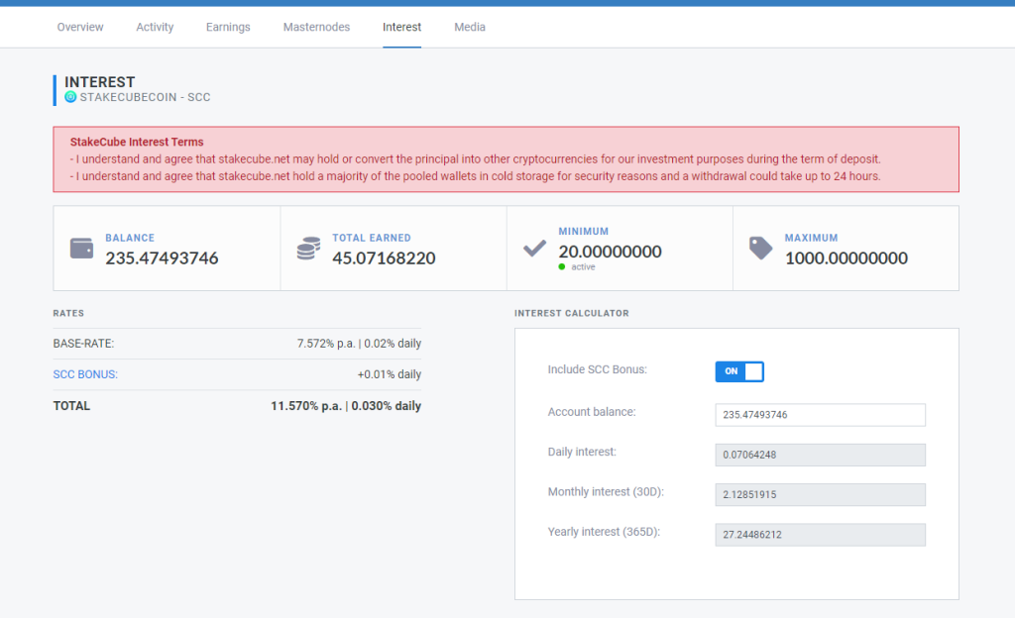Click the Yearly interest (365D) field

820,535
